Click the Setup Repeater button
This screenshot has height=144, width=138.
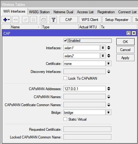117,20
